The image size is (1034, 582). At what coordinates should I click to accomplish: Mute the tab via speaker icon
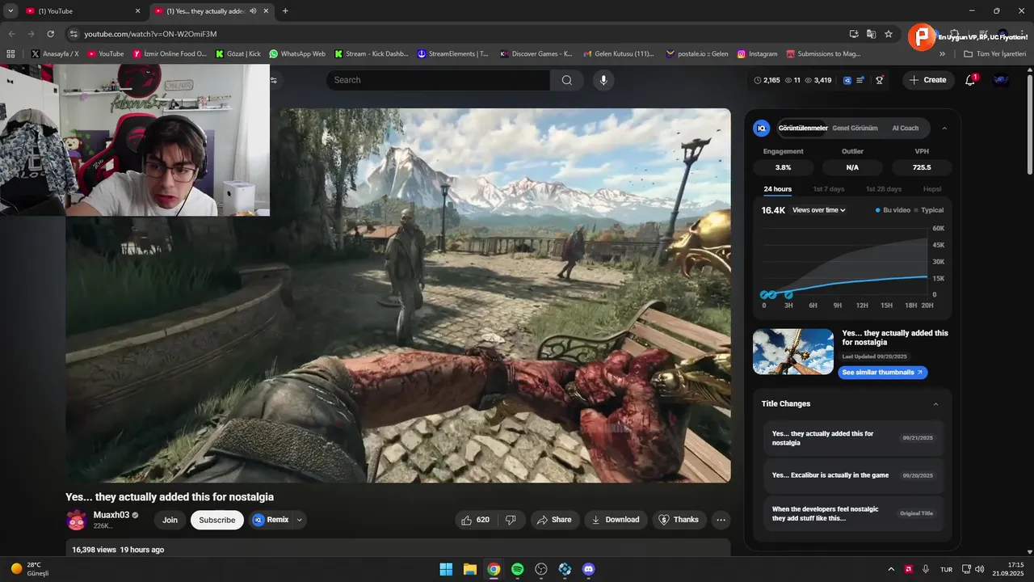253,11
